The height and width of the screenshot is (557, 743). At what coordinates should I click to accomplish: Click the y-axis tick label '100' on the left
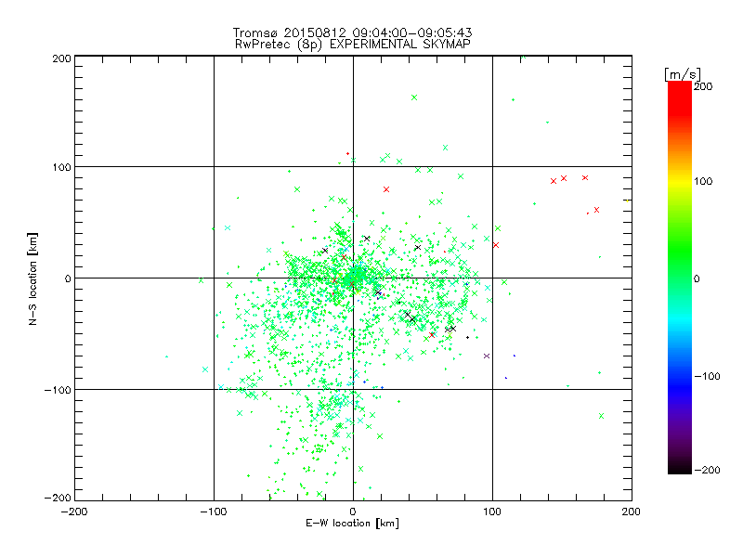click(61, 167)
